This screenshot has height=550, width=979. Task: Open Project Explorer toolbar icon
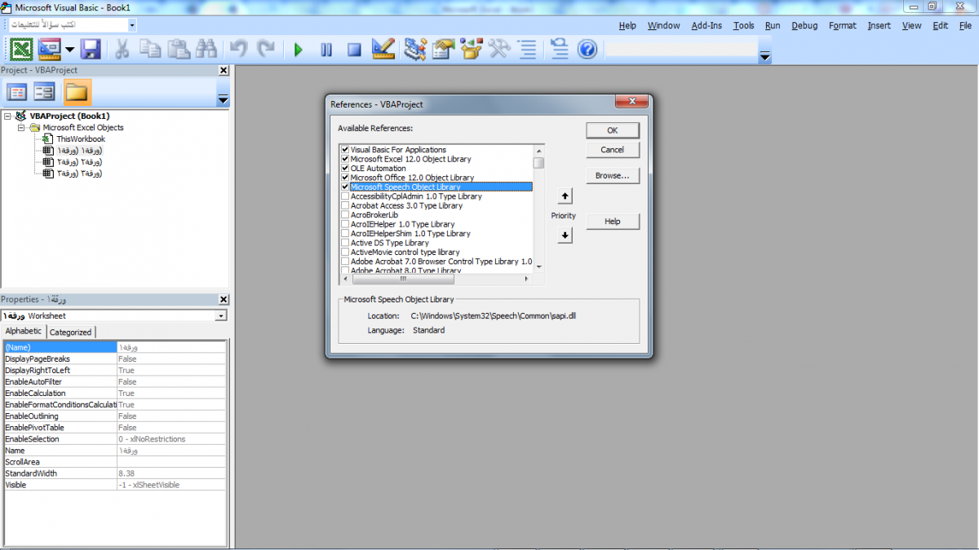point(415,50)
